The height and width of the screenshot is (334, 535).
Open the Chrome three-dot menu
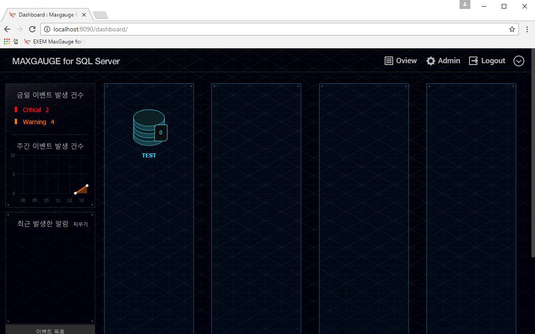[527, 29]
